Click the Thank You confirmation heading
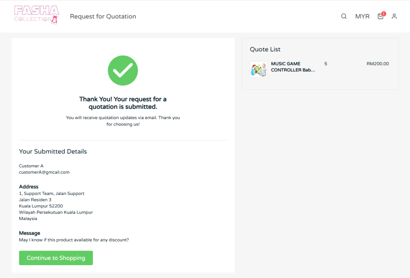Screen dimensions: 410x278 123,103
